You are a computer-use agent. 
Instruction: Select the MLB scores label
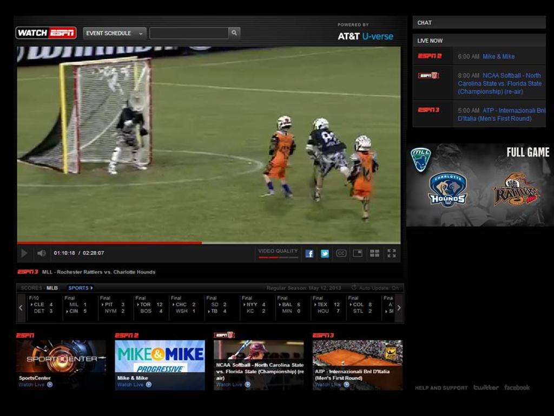click(52, 288)
